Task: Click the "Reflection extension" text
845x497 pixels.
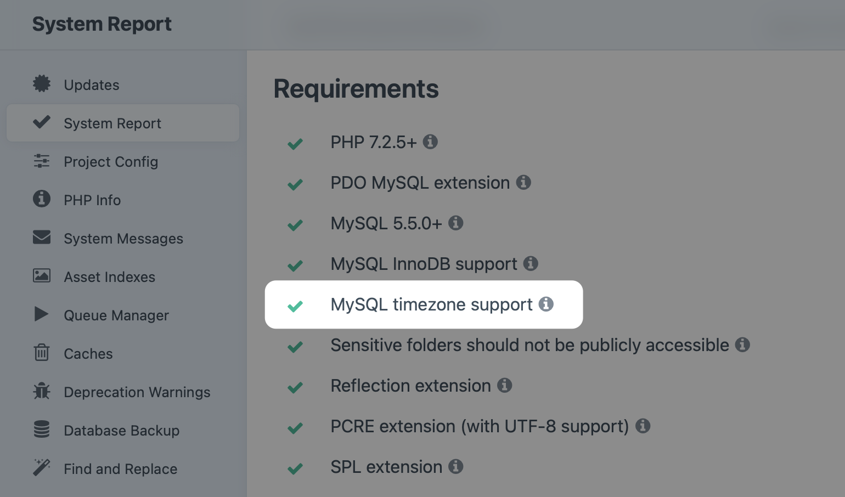Action: 410,386
